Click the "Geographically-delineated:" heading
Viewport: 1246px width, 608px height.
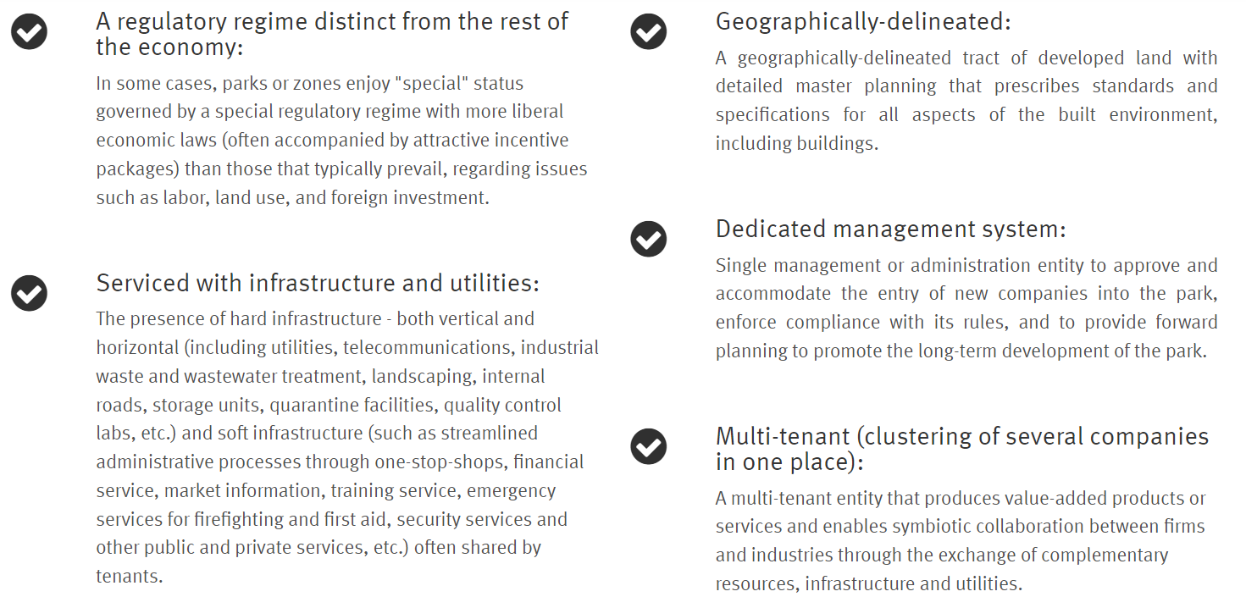click(863, 21)
